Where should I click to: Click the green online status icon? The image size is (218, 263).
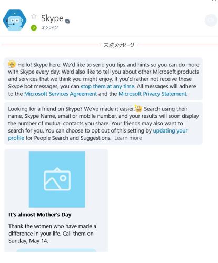point(34,28)
